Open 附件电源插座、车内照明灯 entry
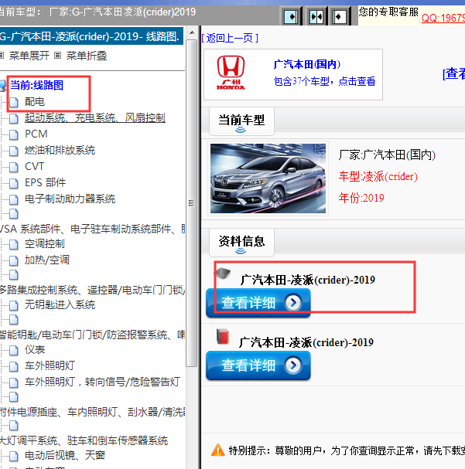Image resolution: width=465 pixels, height=469 pixels. click(92, 413)
